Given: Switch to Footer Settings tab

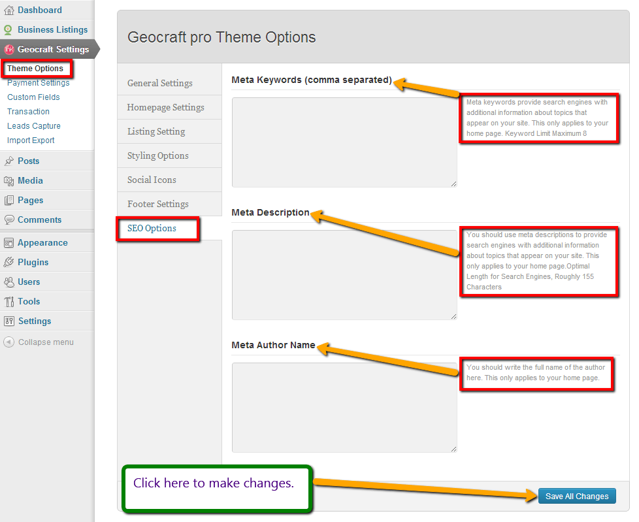Looking at the screenshot, I should tap(169, 204).
